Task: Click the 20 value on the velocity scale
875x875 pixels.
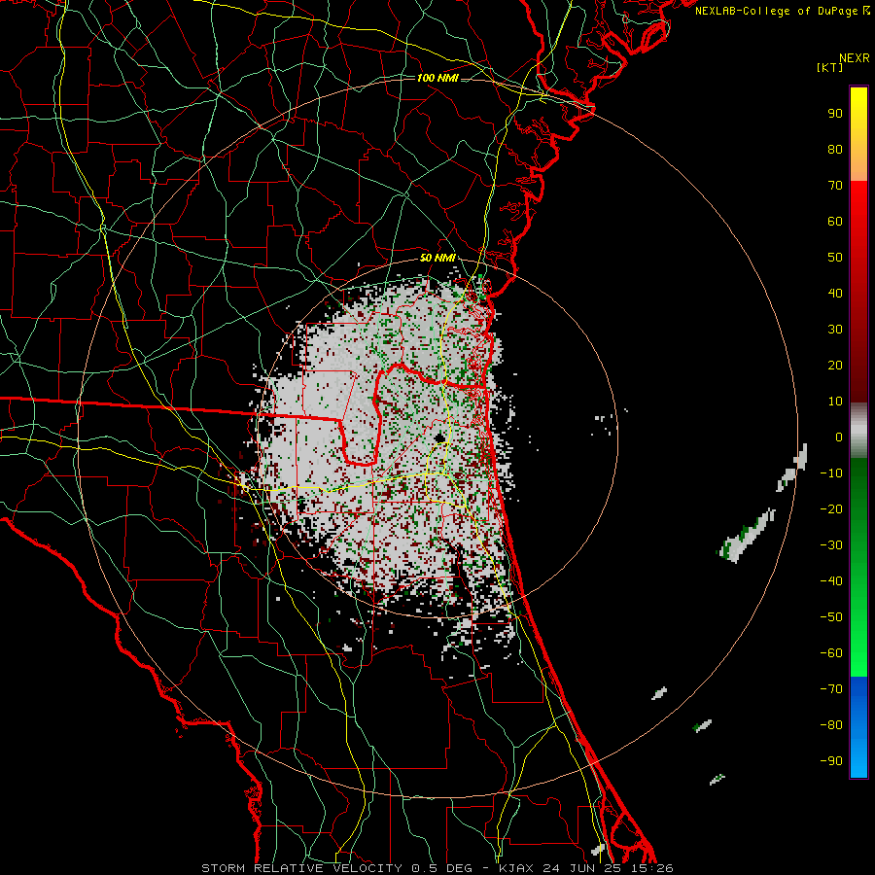Action: tap(835, 365)
